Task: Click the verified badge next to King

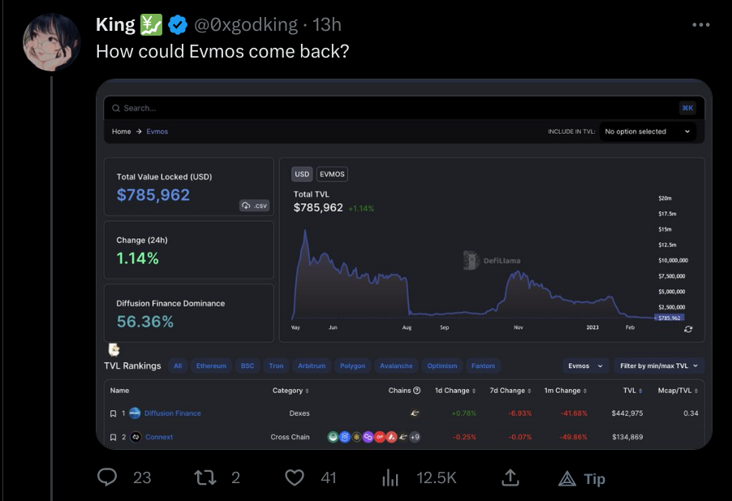Action: [178, 24]
